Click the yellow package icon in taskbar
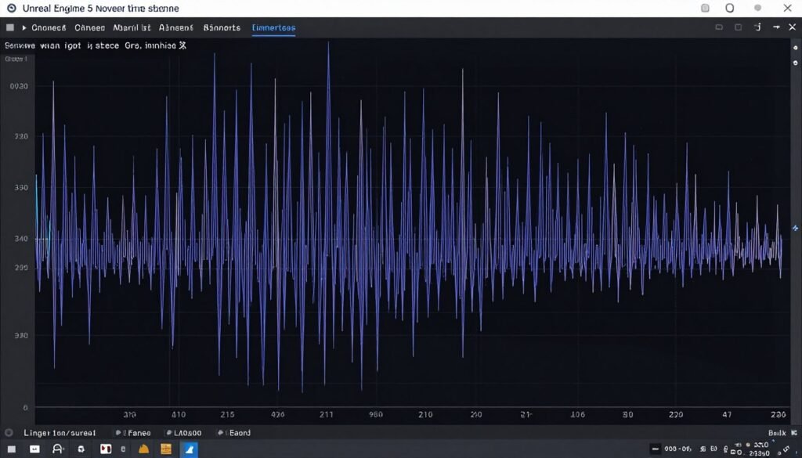Screen dimensions: 802x458 165,449
